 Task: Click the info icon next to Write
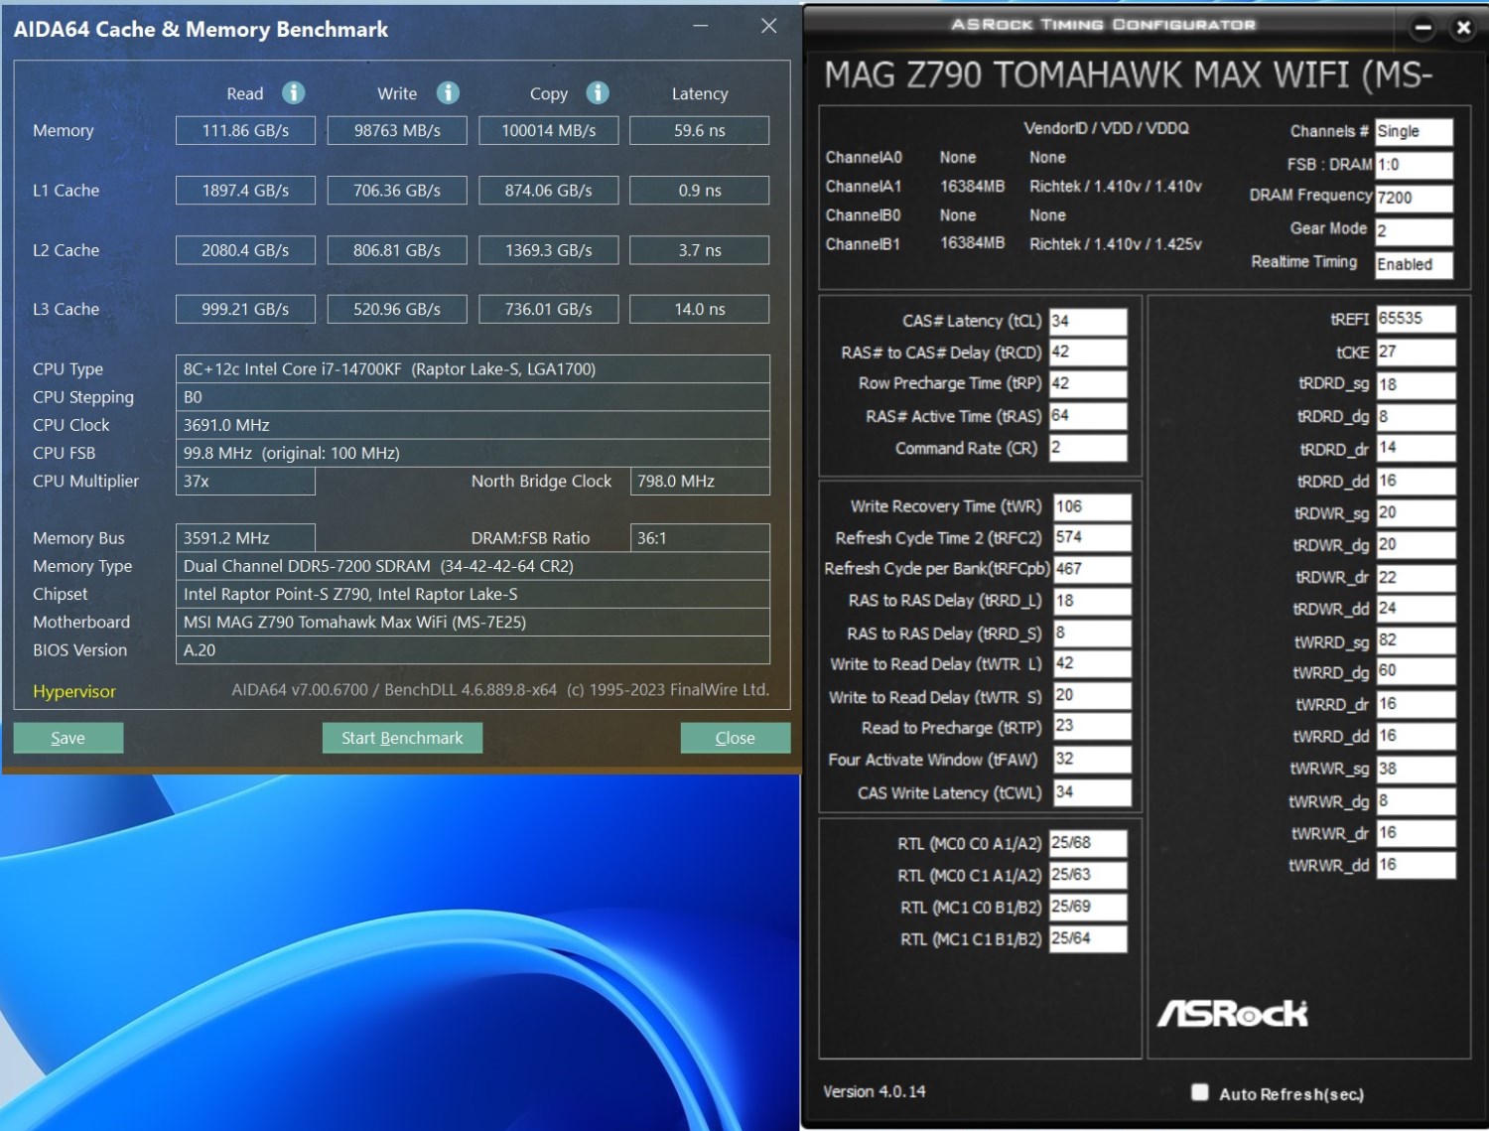coord(448,92)
